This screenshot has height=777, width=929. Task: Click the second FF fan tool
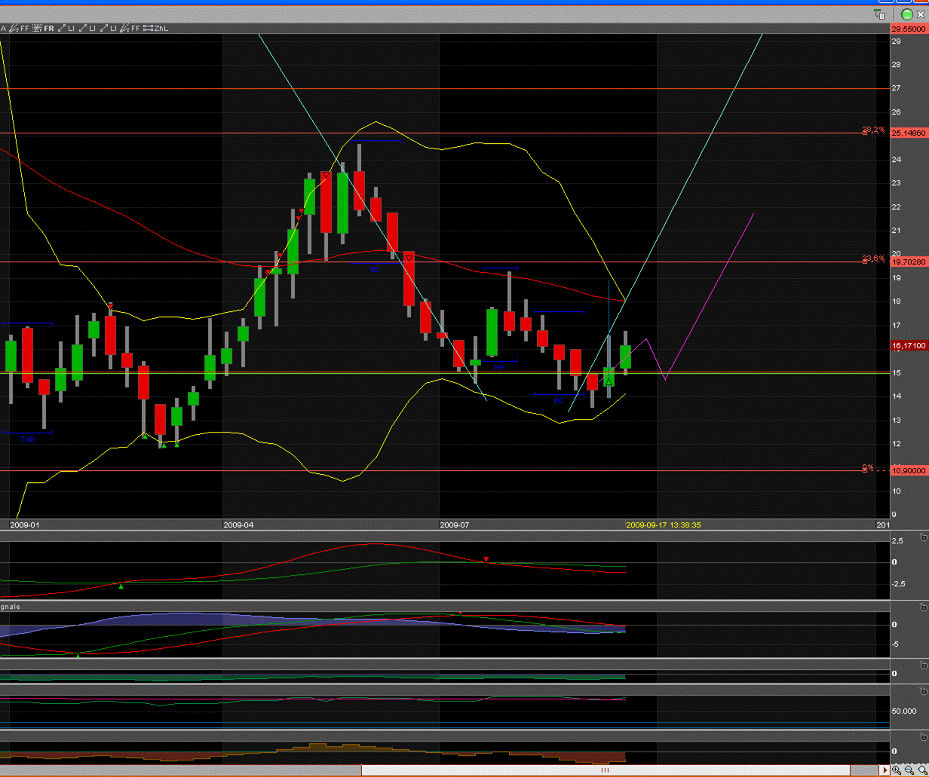pyautogui.click(x=131, y=28)
